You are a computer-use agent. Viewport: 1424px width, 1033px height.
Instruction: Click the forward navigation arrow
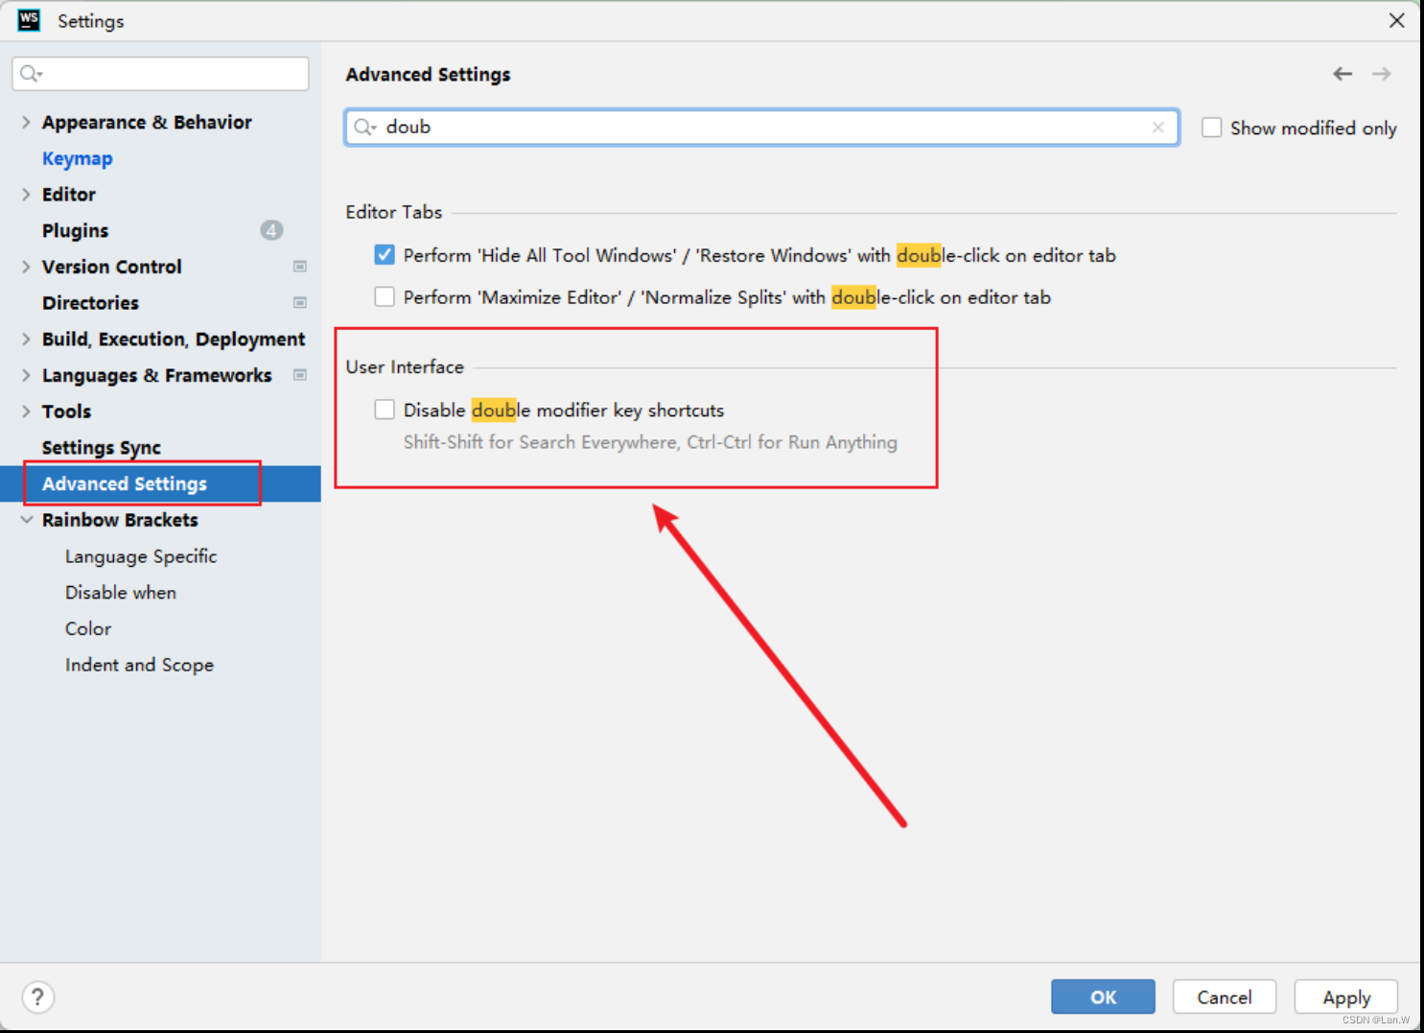click(1381, 74)
